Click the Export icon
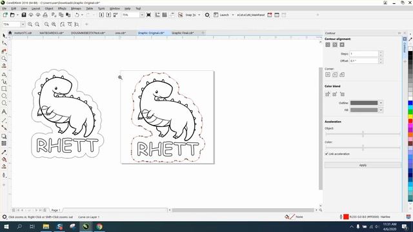Image resolution: width=413 pixels, height=232 pixels. click(x=108, y=15)
